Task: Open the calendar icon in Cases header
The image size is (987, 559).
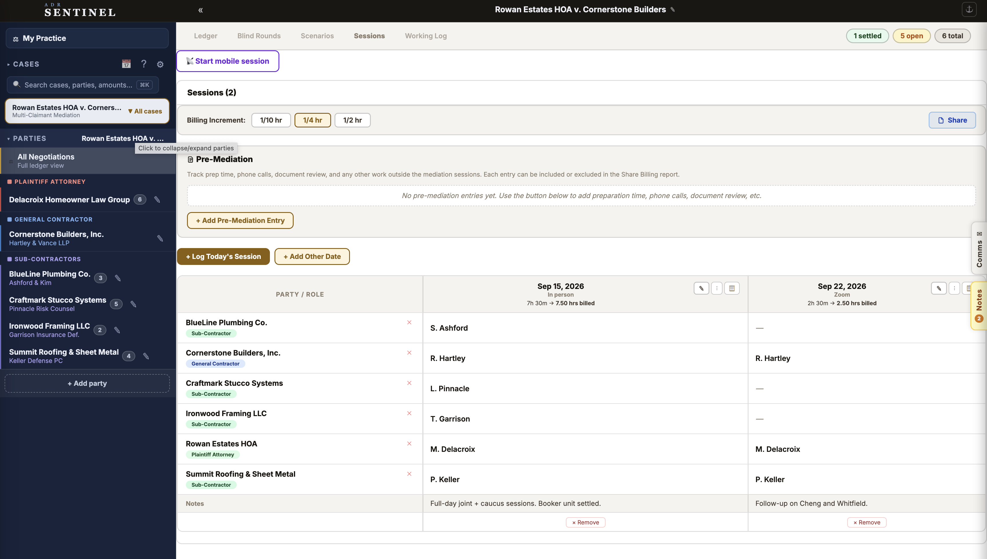Action: [126, 64]
